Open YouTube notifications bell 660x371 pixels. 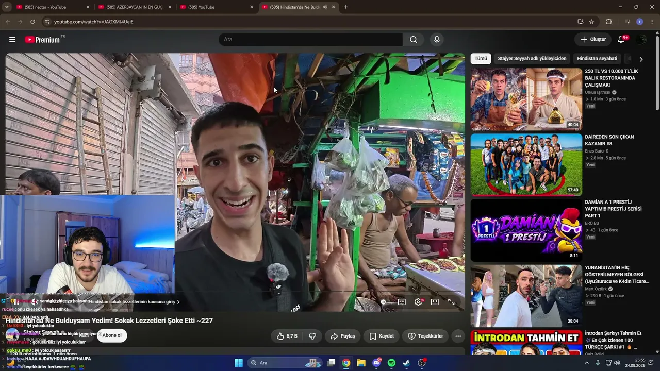(622, 40)
